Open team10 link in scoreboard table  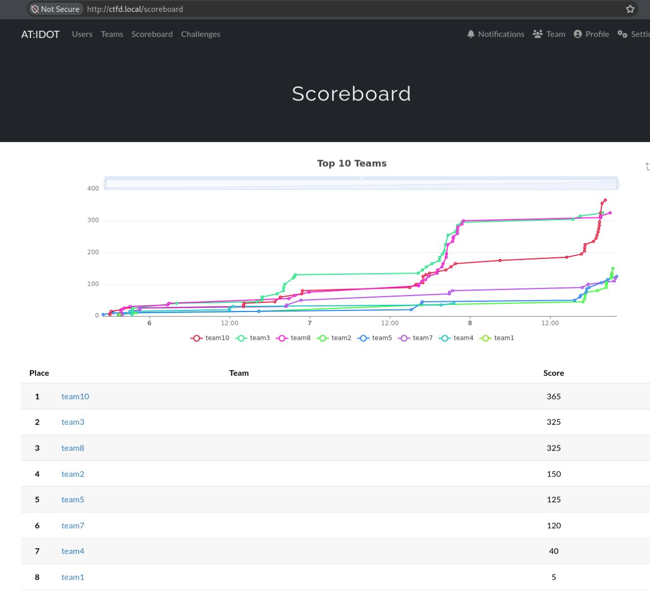(75, 396)
